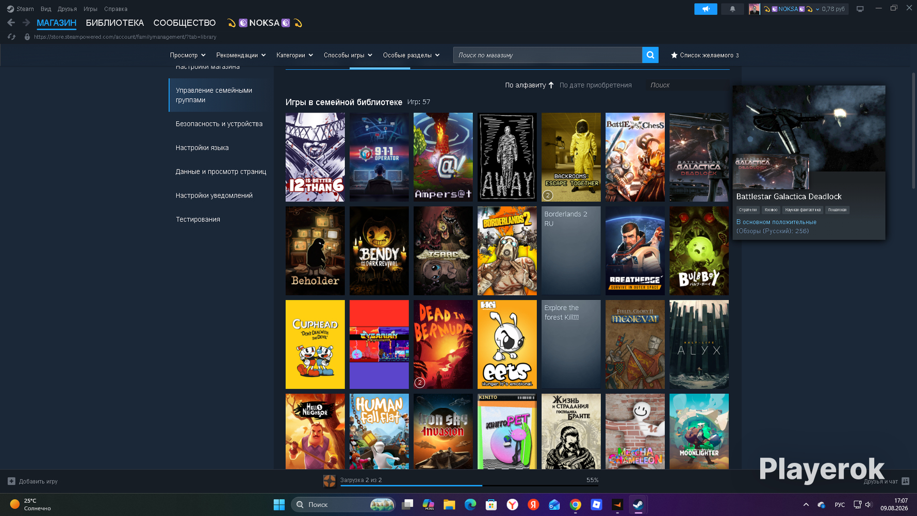Expand the Просмотр dropdown

(188, 55)
